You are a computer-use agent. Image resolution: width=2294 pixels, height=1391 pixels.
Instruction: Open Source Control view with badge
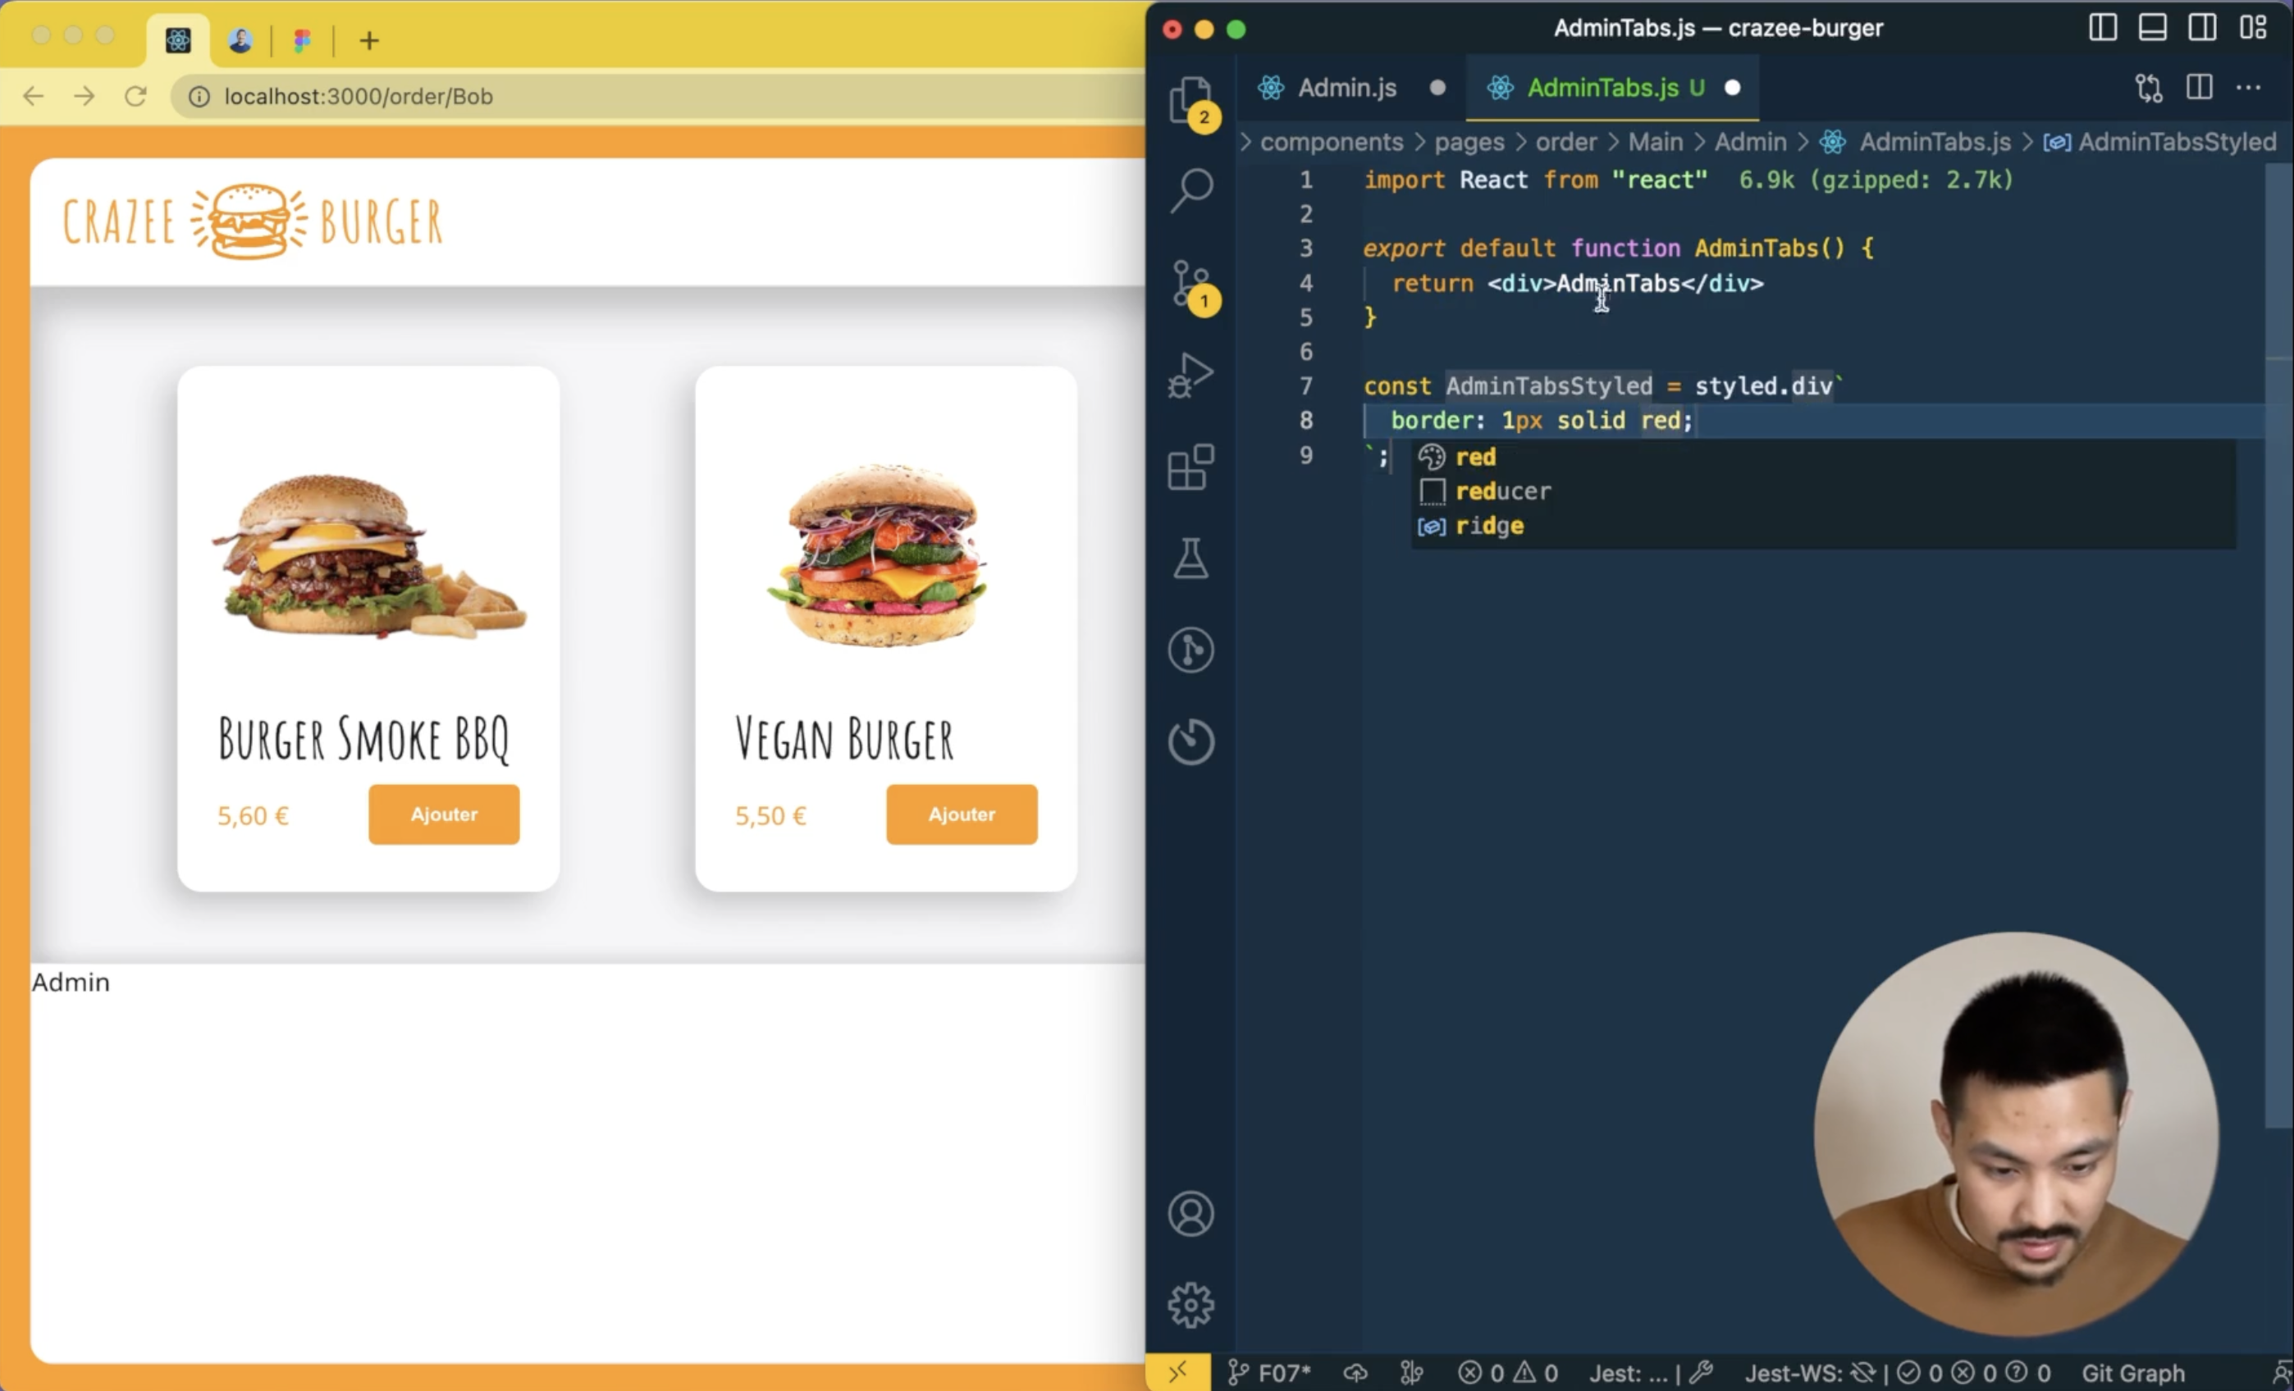point(1190,284)
